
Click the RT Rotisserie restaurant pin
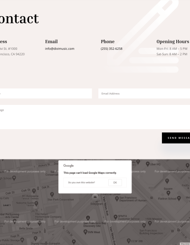click(x=34, y=191)
